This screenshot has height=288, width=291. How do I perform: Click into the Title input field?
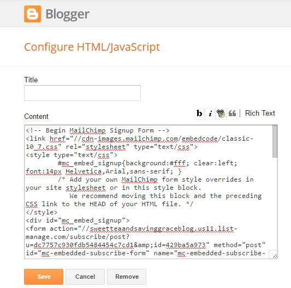82,93
